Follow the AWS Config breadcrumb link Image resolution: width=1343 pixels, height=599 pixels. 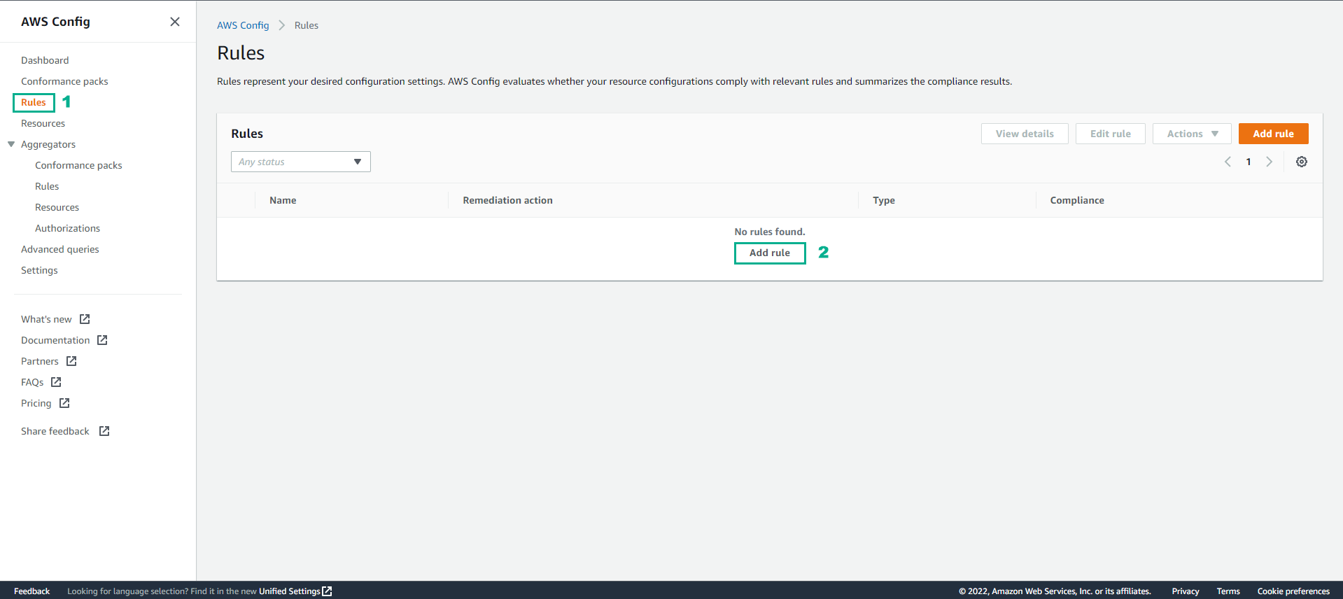click(243, 25)
